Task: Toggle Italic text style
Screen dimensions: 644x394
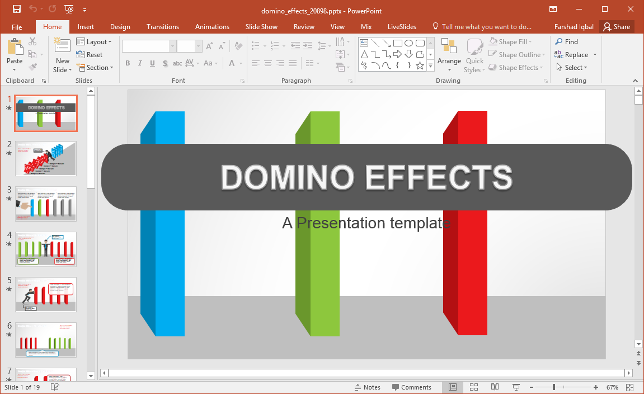Action: coord(140,64)
